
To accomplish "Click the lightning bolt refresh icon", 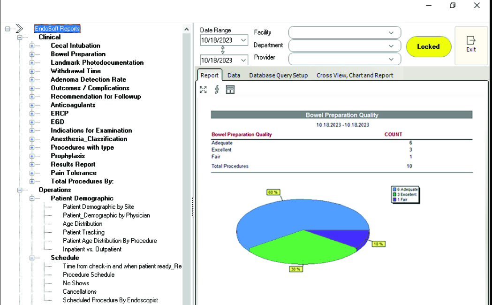I will [217, 90].
